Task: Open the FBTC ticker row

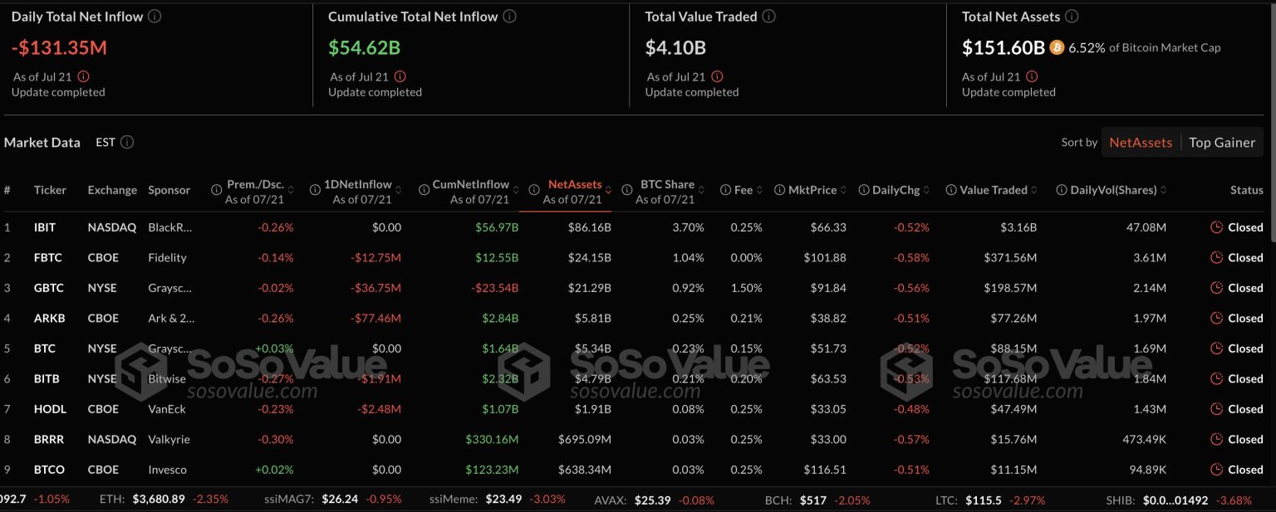Action: [x=48, y=257]
